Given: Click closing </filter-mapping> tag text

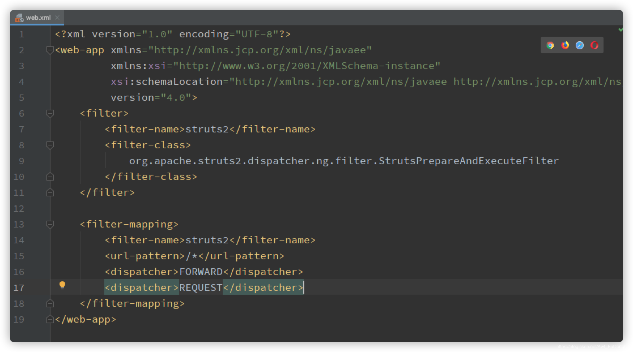Looking at the screenshot, I should [x=132, y=304].
